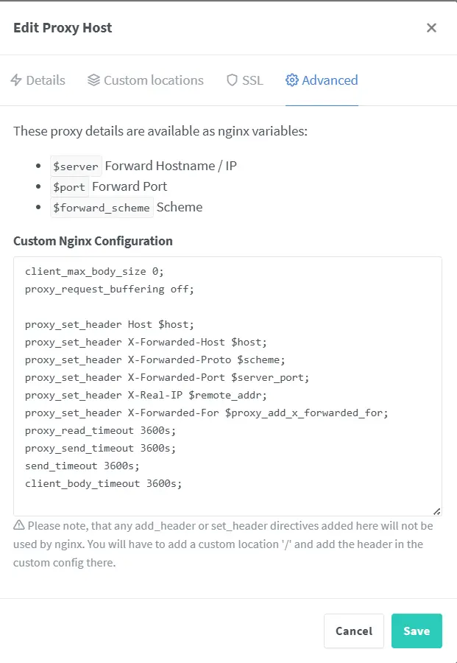Focus the blank bottom area of the config textarea
457x663 pixels.
[x=221, y=502]
